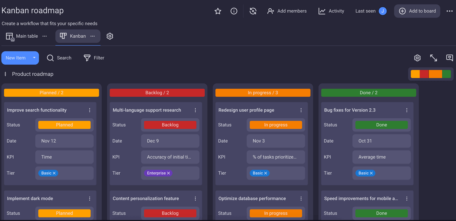456x221 pixels.
Task: Change Done status on Bug fixes card
Action: [x=381, y=125]
